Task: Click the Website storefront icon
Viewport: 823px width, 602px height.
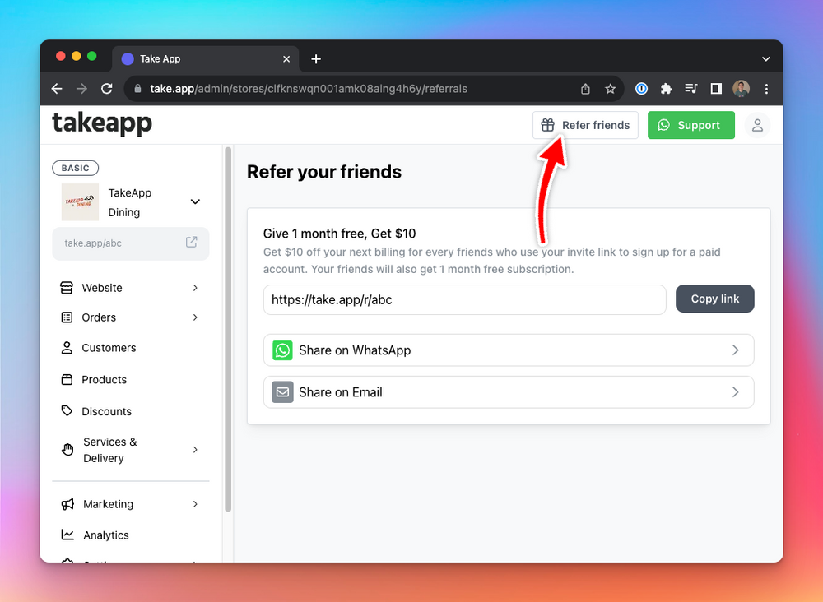Action: [67, 288]
